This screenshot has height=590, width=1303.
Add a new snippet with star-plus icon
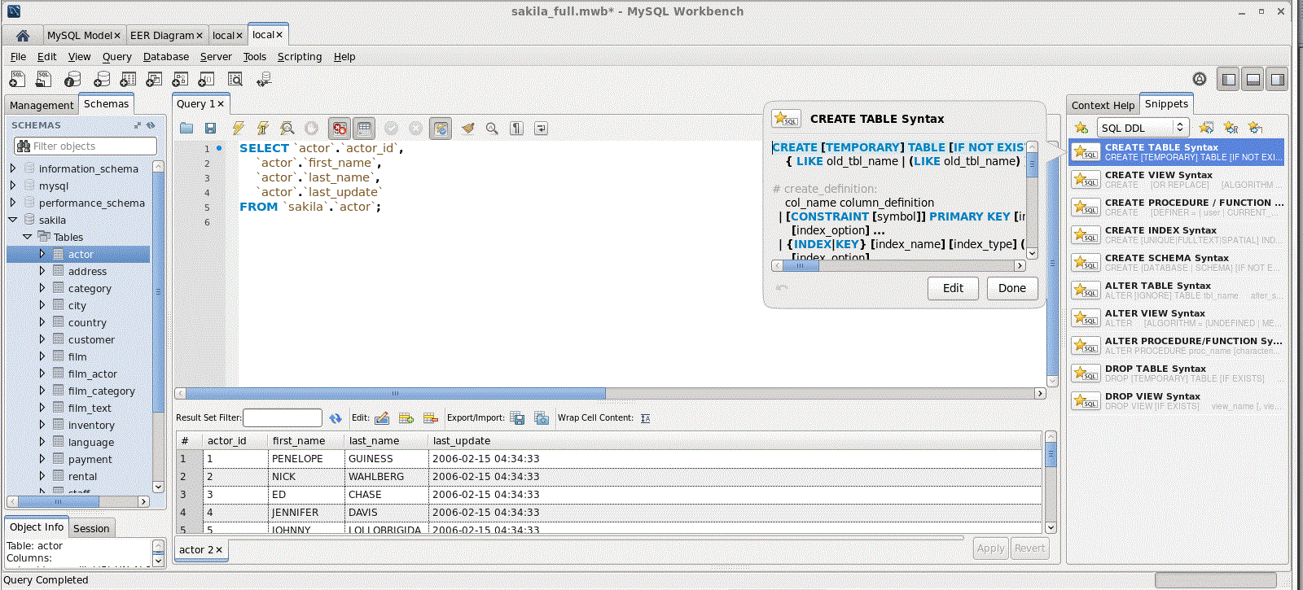(x=1081, y=128)
